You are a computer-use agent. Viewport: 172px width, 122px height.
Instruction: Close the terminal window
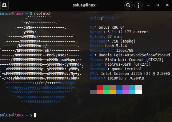167,5
